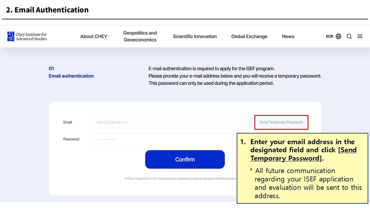Open the News menu item
Image resolution: width=370 pixels, height=208 pixels.
(x=288, y=36)
